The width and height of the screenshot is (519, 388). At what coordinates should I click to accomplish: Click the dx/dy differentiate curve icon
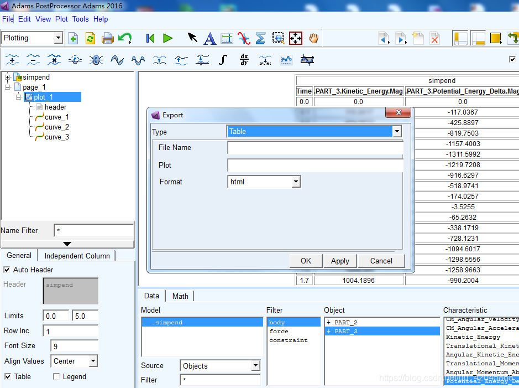[x=244, y=60]
